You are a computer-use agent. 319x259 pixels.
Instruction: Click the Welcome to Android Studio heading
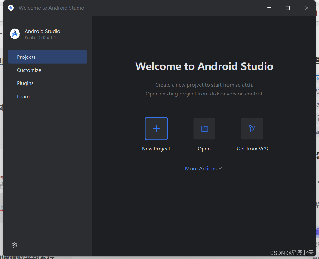tap(204, 66)
